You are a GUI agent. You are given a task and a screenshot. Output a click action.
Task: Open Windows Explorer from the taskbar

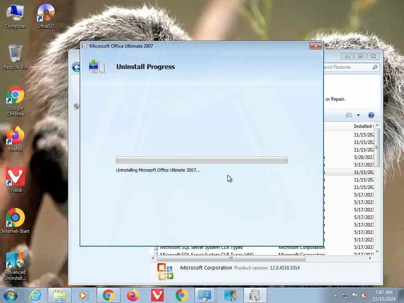click(60, 295)
